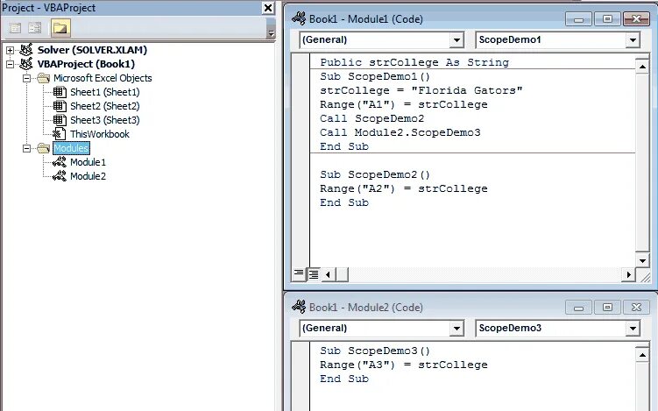Maximize the Module2 code window
The image size is (658, 411).
(x=607, y=308)
